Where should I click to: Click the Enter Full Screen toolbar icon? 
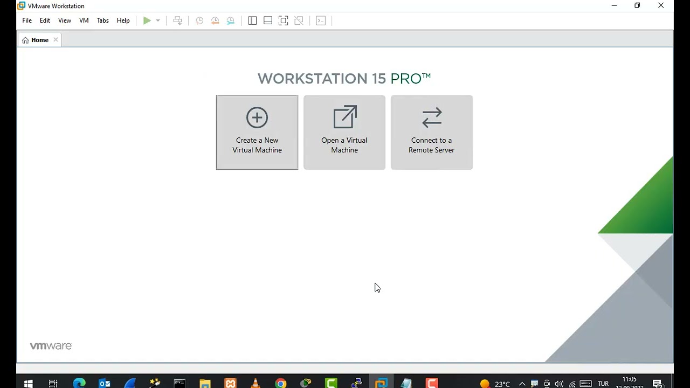click(x=284, y=20)
